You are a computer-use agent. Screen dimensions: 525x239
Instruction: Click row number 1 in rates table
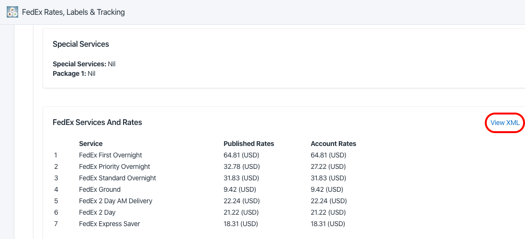[56, 155]
